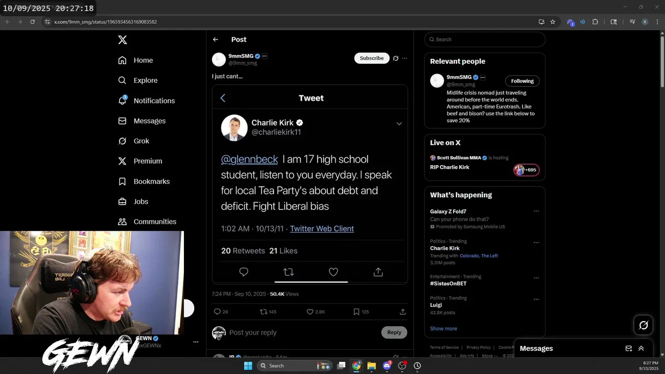Open File Explorer from taskbar

pos(371,366)
